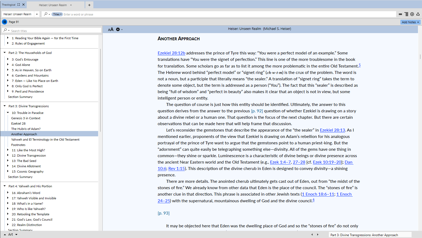Click the font size AA icon
422x238 pixels.
(111, 29)
